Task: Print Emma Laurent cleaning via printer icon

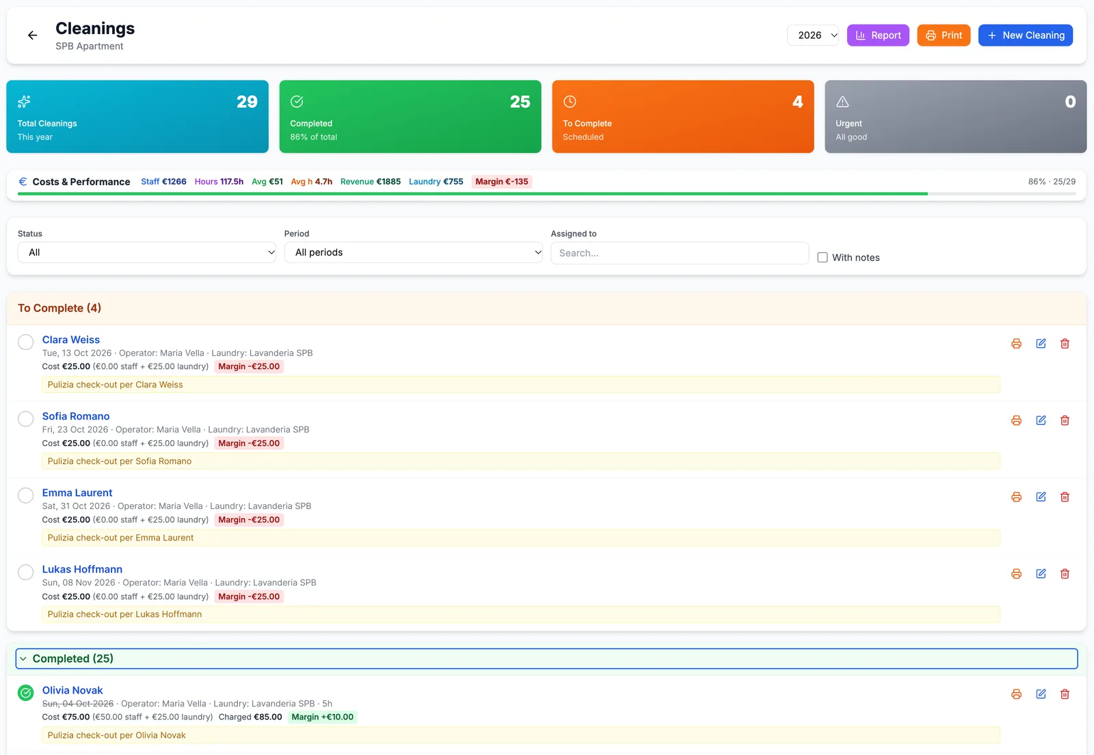Action: pos(1016,497)
